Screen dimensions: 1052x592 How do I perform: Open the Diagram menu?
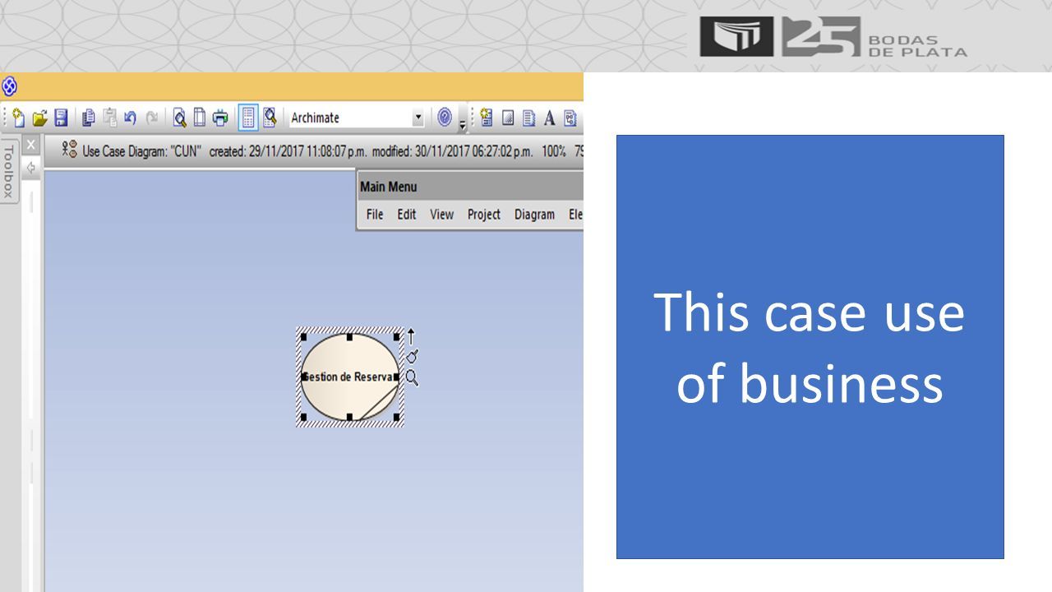click(x=534, y=215)
